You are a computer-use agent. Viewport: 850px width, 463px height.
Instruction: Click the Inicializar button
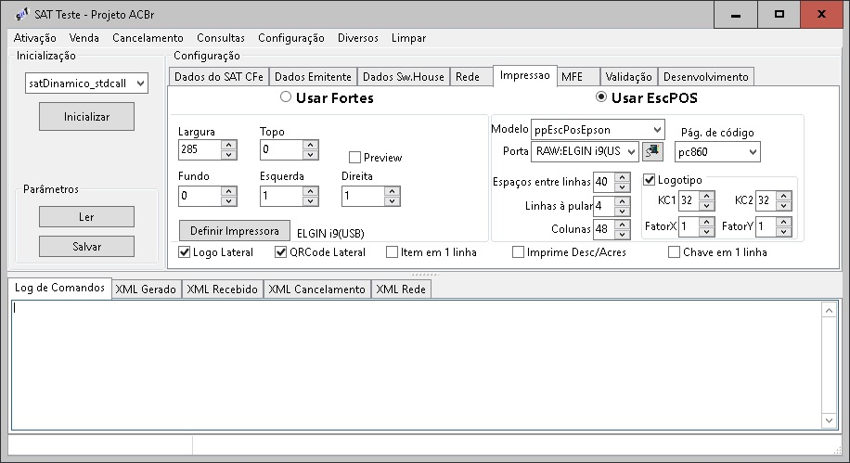(86, 117)
